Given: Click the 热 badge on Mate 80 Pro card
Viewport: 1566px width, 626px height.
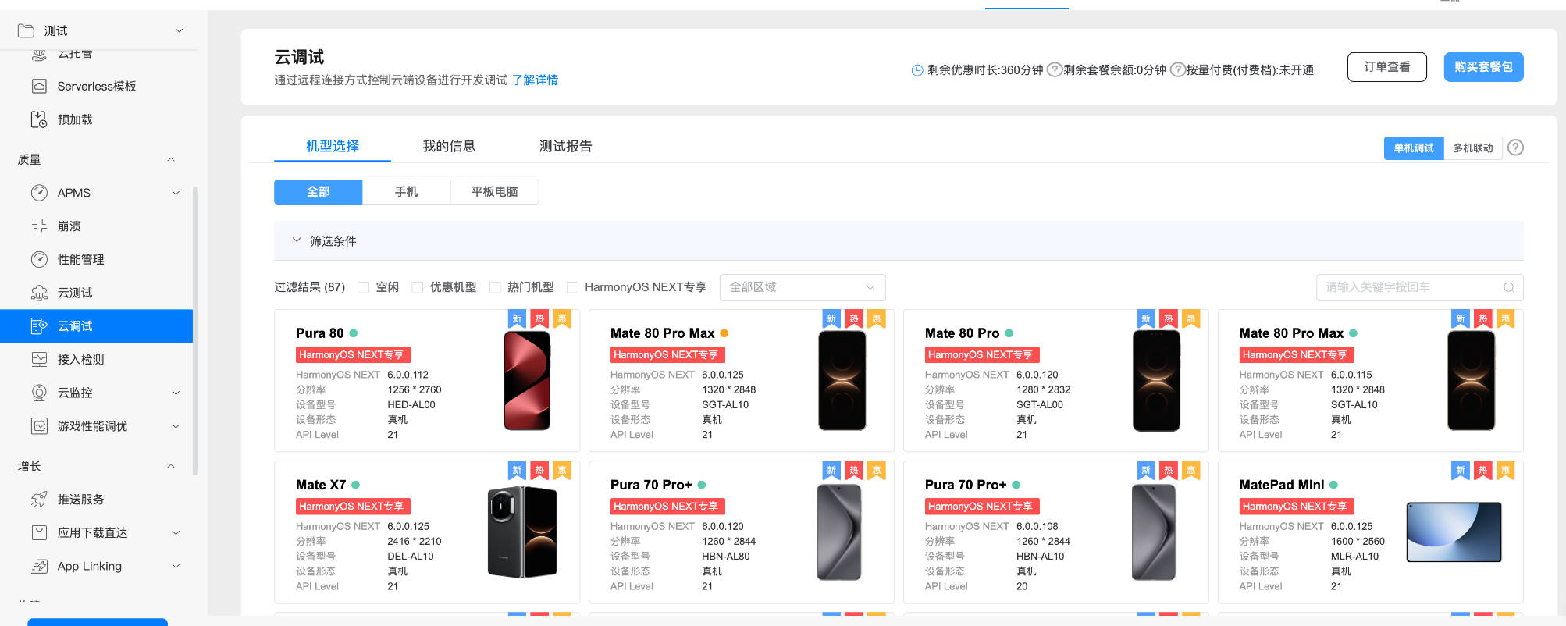Looking at the screenshot, I should tap(1168, 318).
